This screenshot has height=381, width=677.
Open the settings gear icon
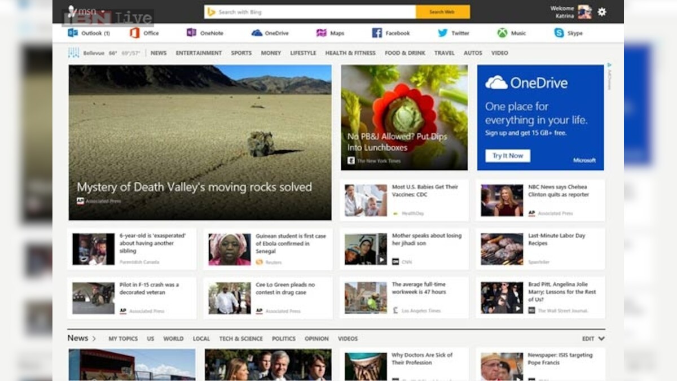coord(602,11)
